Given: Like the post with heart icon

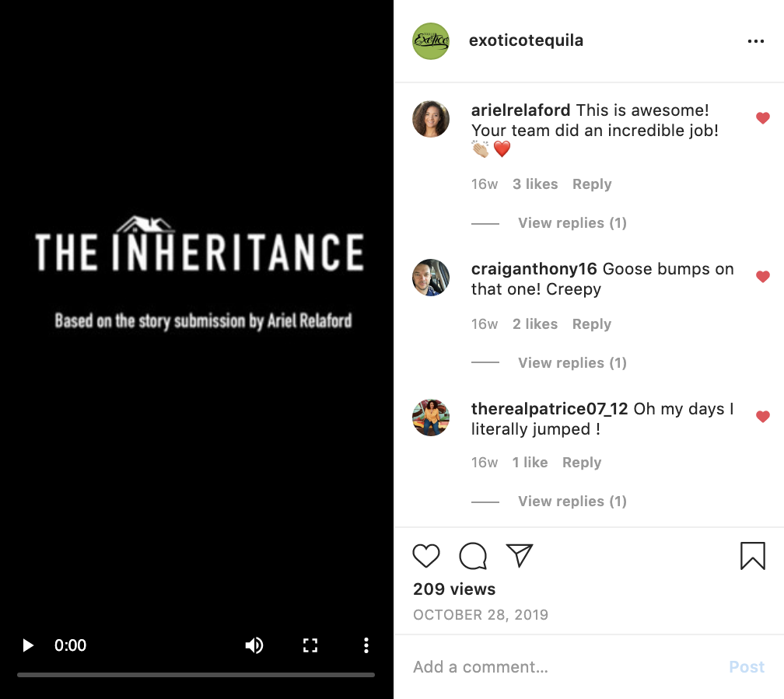Looking at the screenshot, I should point(426,556).
